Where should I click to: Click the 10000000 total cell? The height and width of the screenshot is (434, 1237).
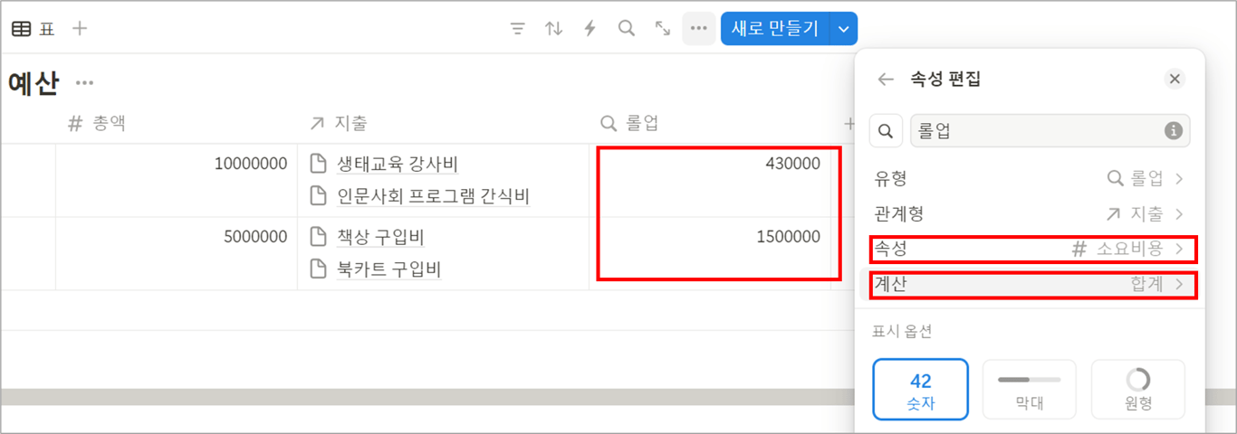point(177,180)
